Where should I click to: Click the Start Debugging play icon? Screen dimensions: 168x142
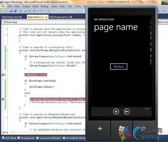pyautogui.click(x=49, y=11)
